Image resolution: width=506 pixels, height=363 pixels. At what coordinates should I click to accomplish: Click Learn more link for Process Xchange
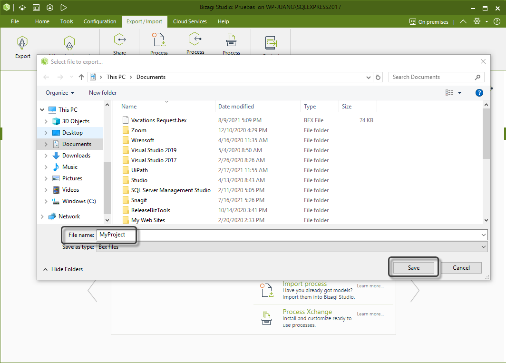coord(370,314)
